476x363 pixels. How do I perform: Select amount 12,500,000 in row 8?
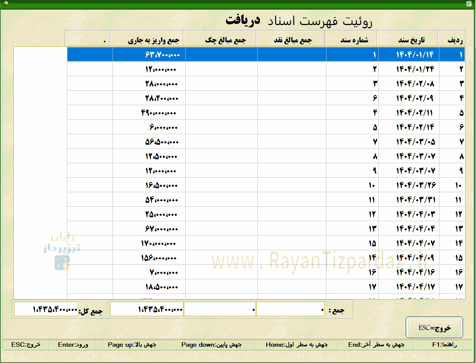coord(149,156)
